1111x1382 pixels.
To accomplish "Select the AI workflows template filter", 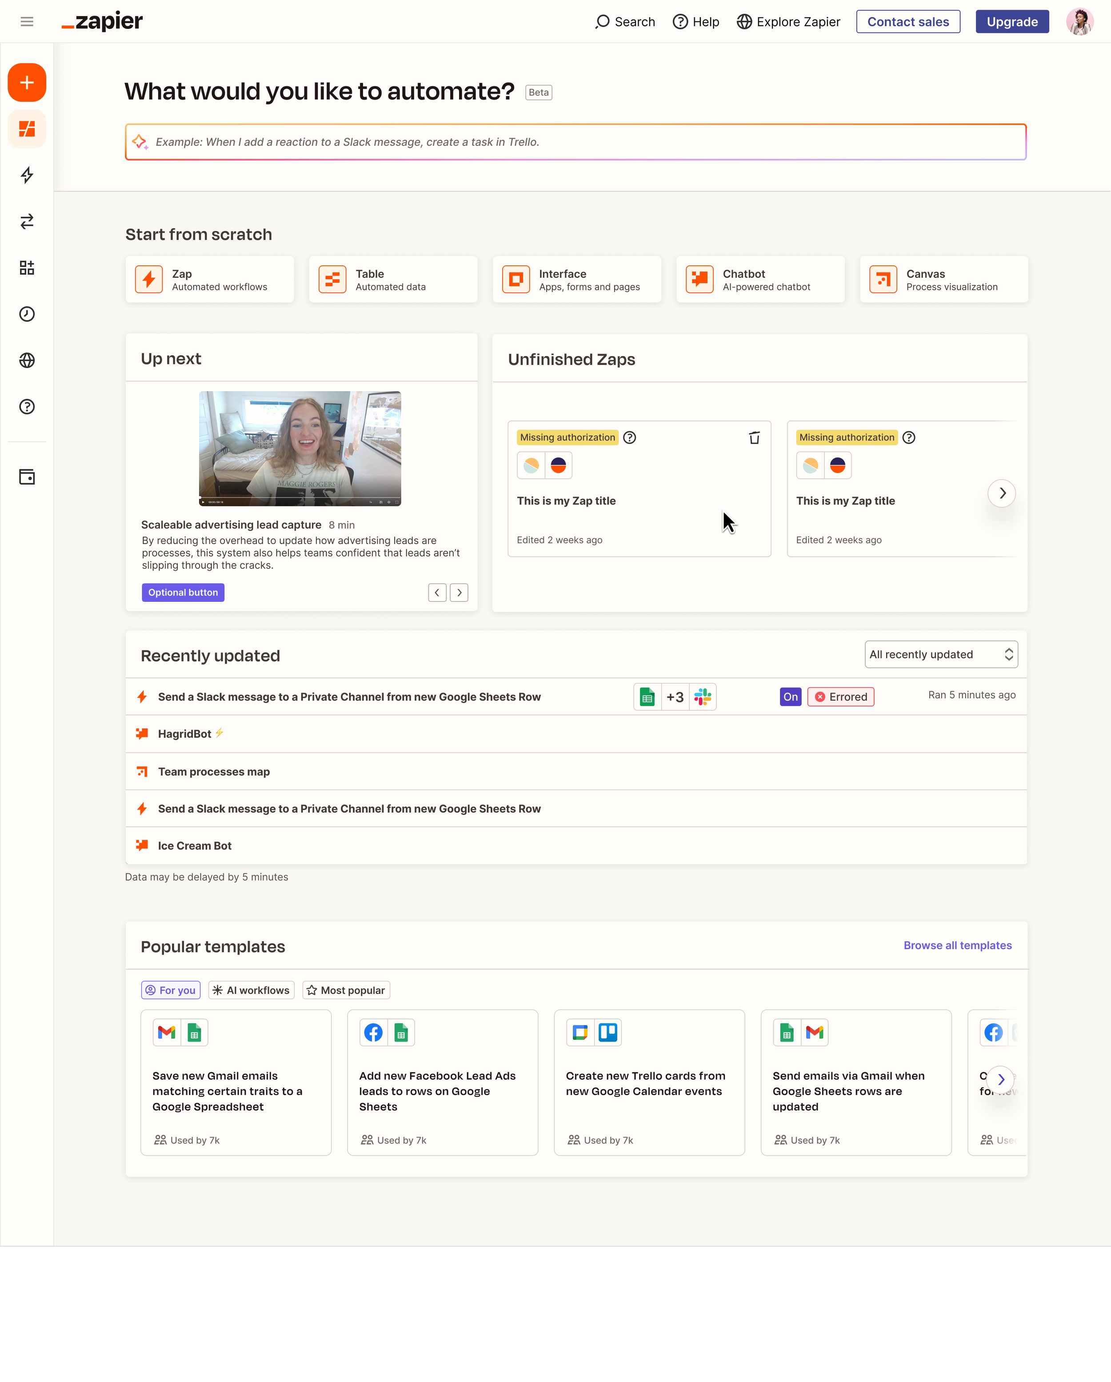I will tap(251, 990).
